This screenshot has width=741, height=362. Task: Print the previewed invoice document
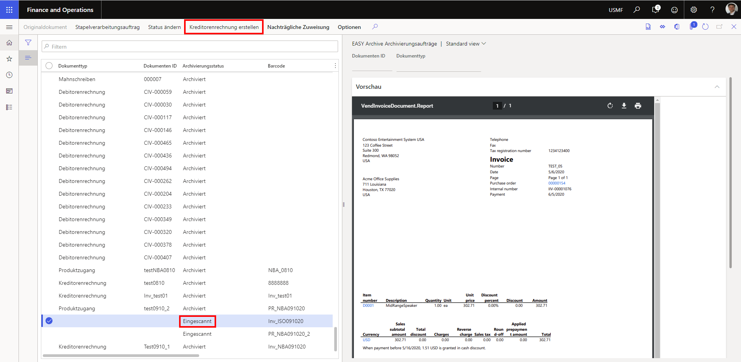[638, 106]
